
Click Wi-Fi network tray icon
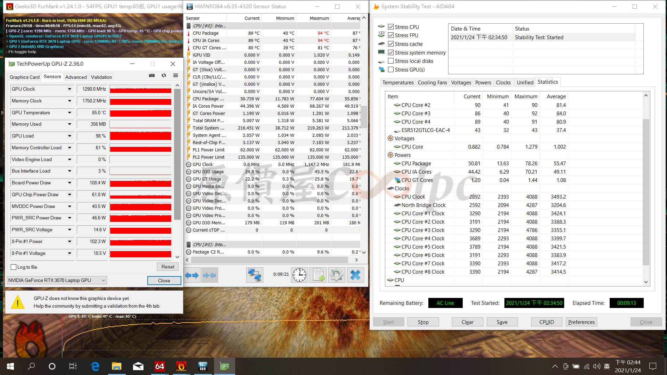tap(586, 366)
